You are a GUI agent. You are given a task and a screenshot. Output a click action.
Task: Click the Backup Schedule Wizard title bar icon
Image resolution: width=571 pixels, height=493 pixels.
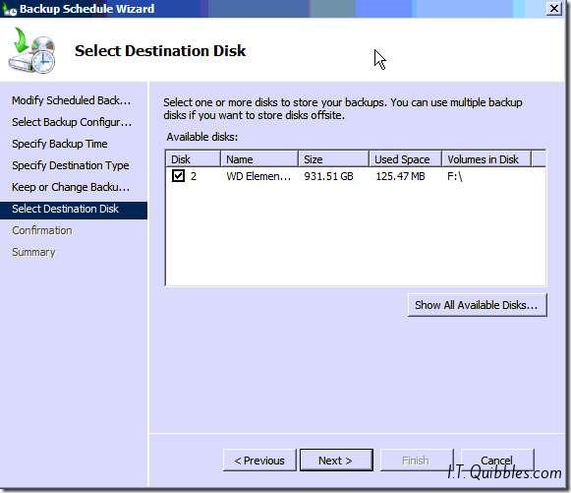pyautogui.click(x=10, y=9)
